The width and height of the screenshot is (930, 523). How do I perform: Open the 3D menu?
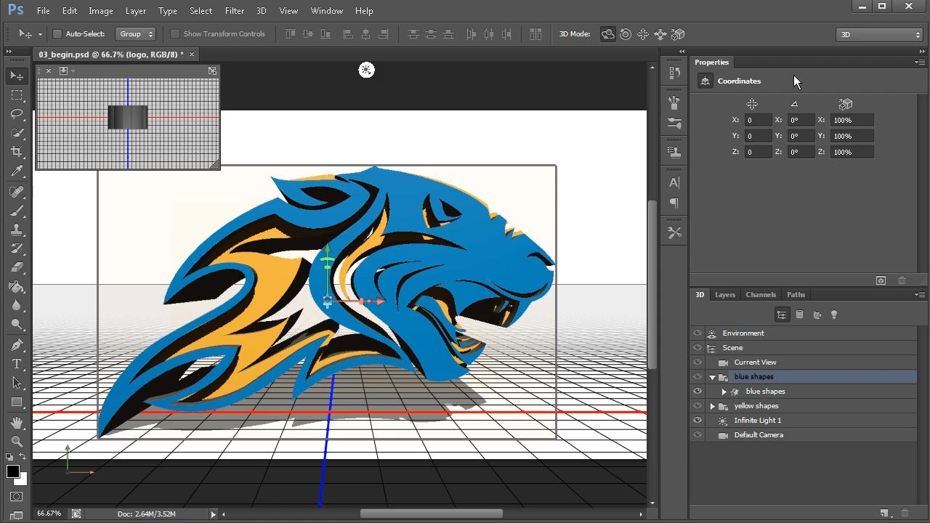262,11
